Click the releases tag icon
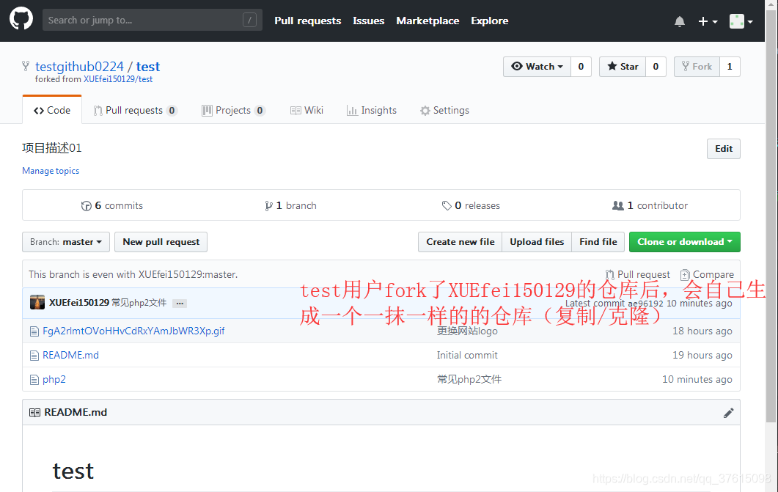 447,205
